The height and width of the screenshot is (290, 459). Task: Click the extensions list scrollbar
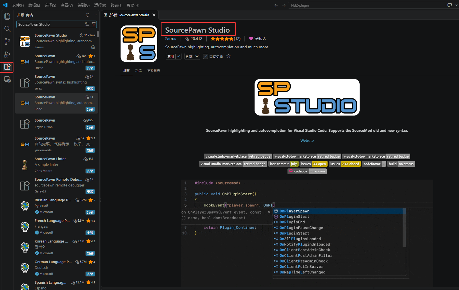98,34
